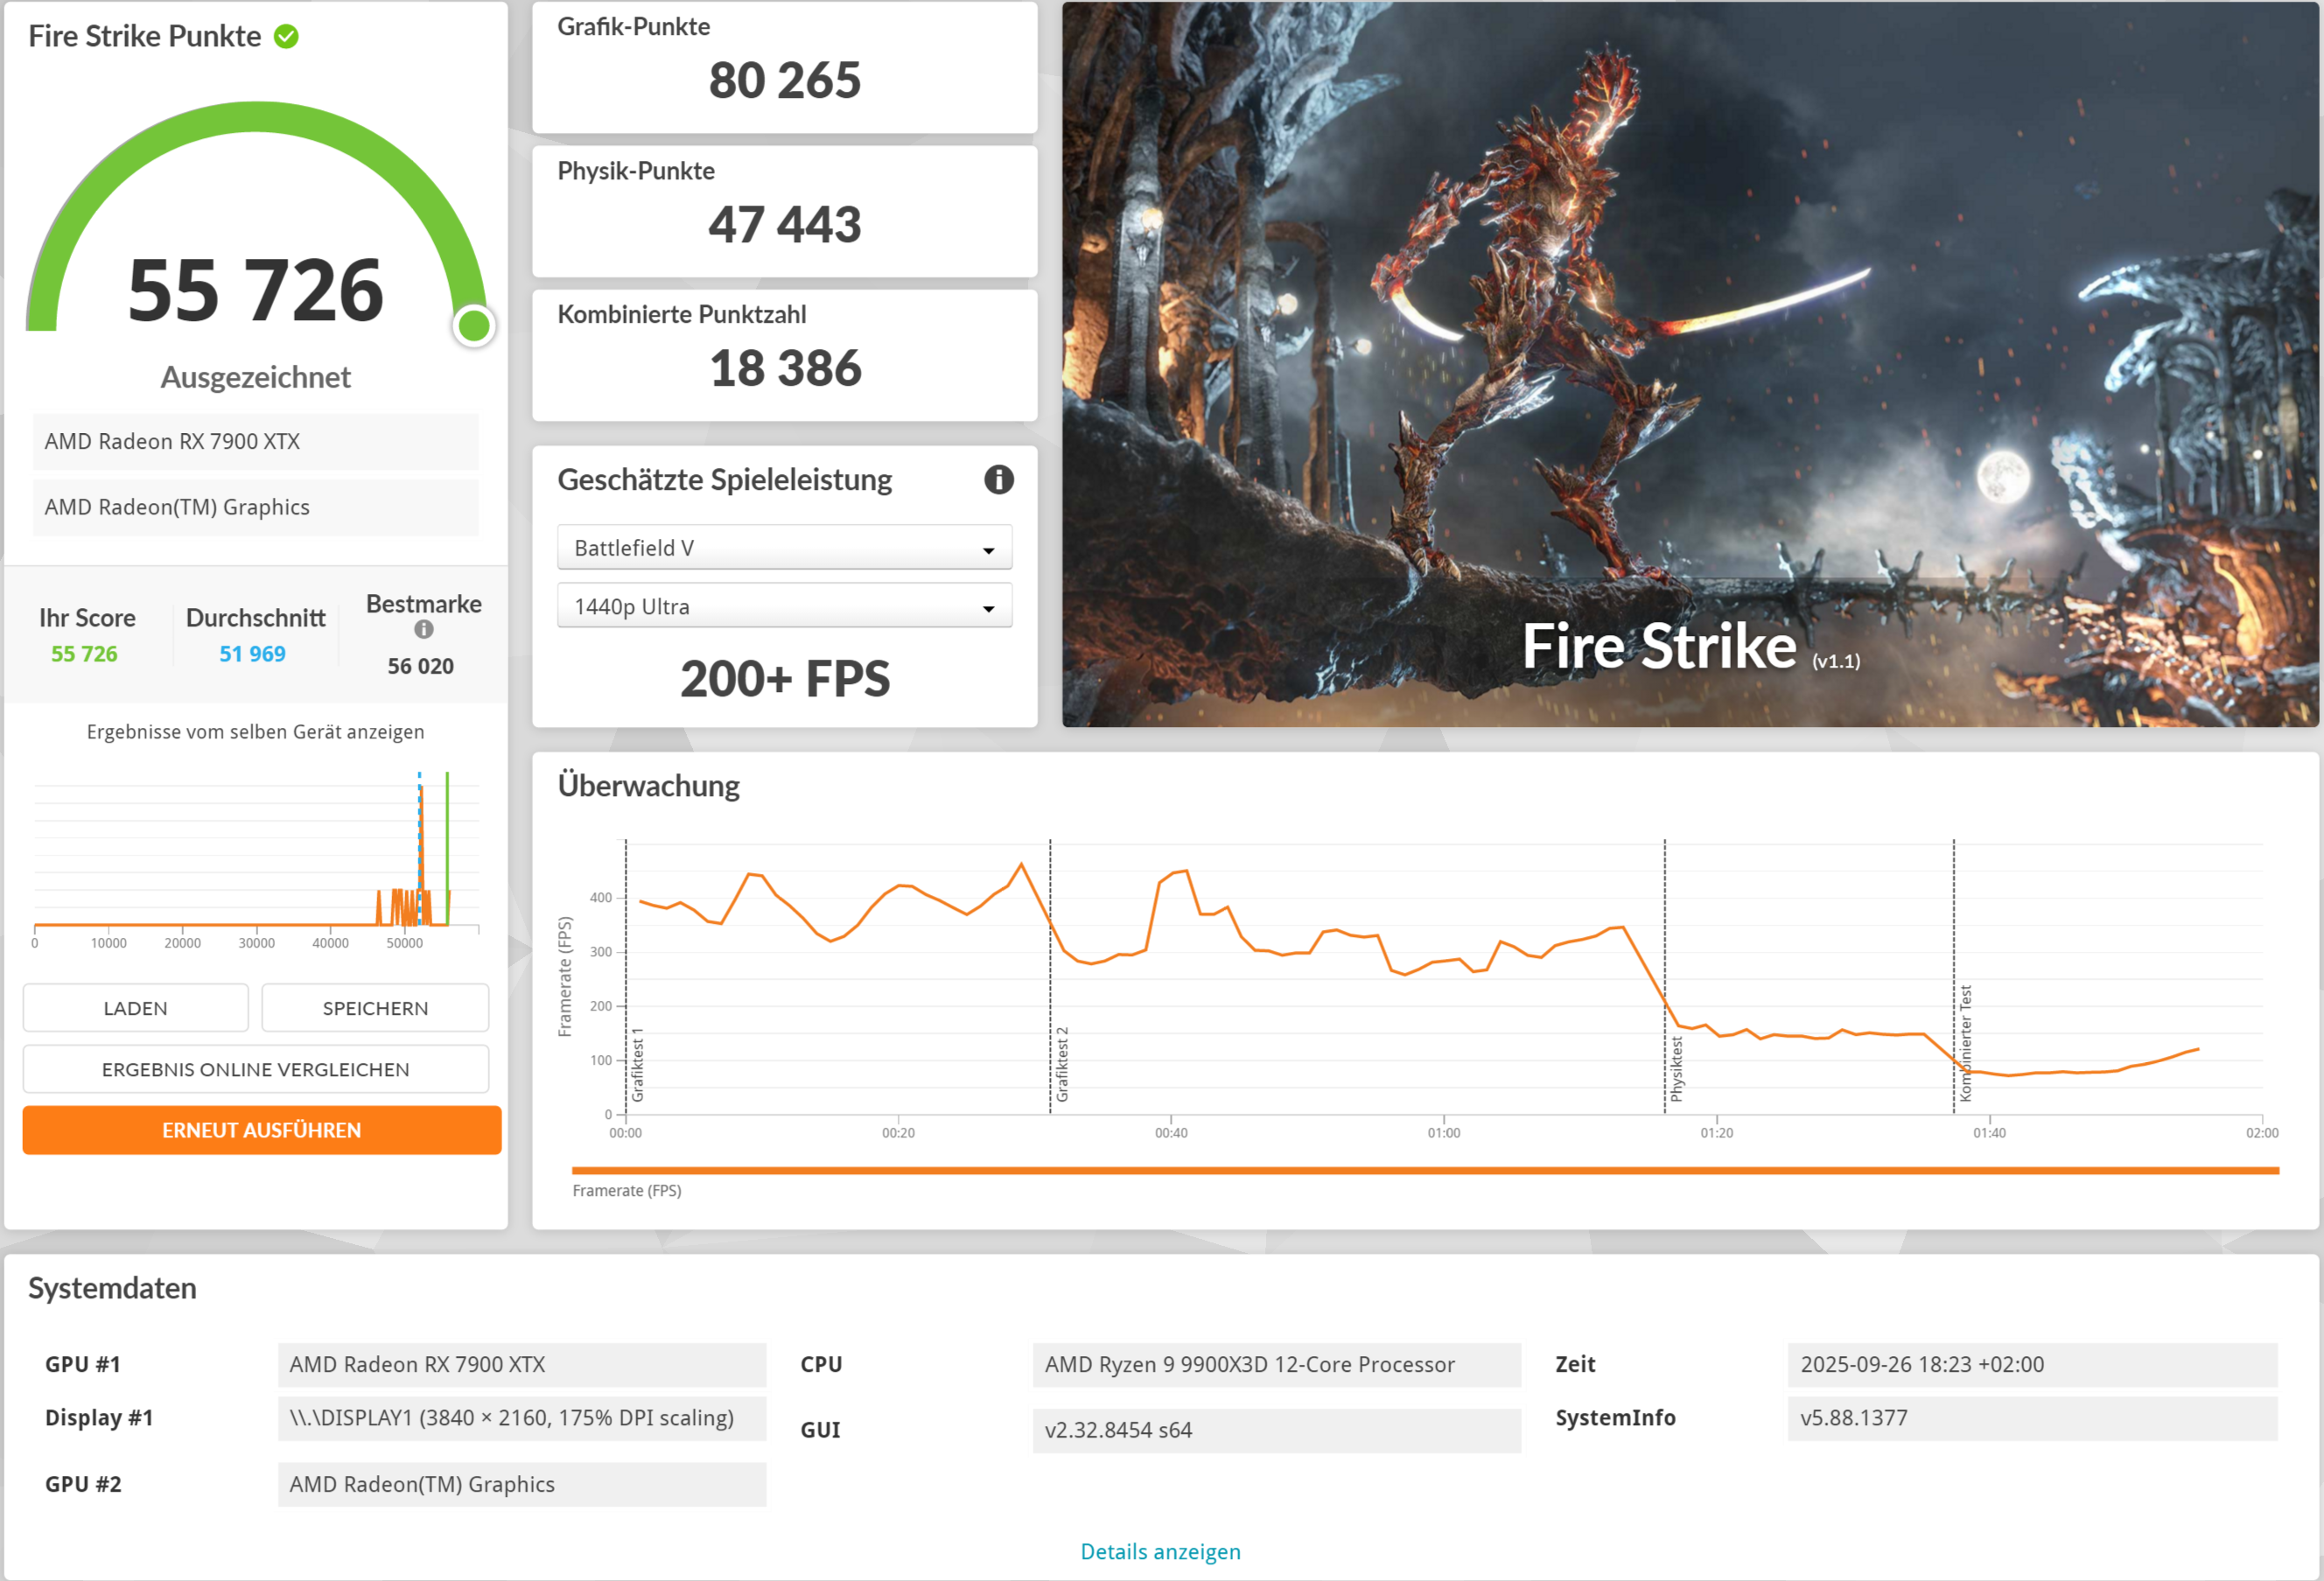Screen dimensions: 2324x1581
Task: Click the LADEN button
Action: coord(136,1008)
